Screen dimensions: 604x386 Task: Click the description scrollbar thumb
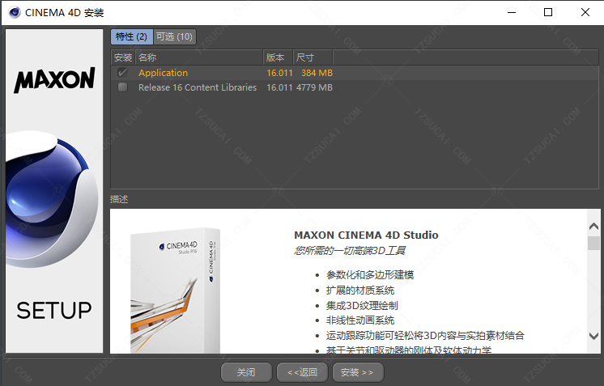click(593, 243)
